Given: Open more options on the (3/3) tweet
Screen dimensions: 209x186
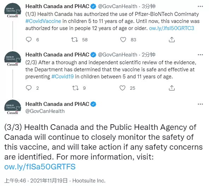Looking at the screenshot, I should tap(200, 104).
